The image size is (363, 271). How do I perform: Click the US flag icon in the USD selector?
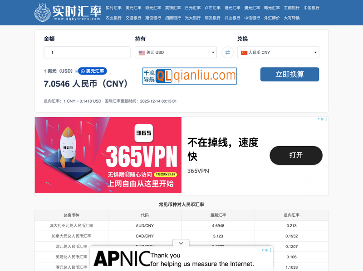pyautogui.click(x=142, y=52)
